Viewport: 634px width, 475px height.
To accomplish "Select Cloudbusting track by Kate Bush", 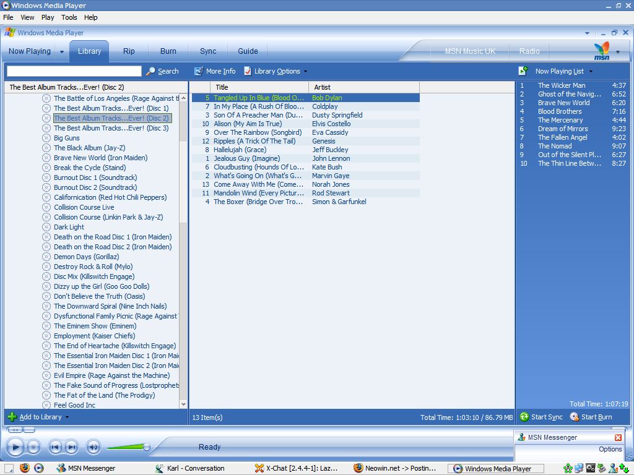I will tap(306, 167).
